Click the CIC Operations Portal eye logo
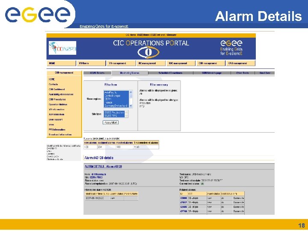Screen dimensions: 308x231 pos(148,52)
